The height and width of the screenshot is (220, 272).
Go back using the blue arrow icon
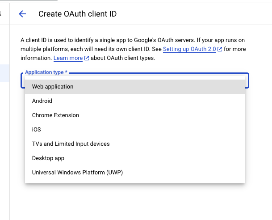22,14
